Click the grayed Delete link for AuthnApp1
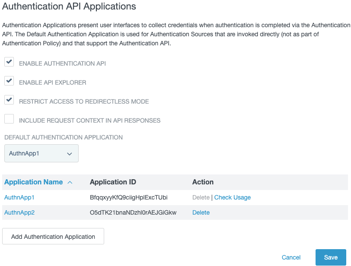Image resolution: width=351 pixels, height=266 pixels. click(x=201, y=197)
